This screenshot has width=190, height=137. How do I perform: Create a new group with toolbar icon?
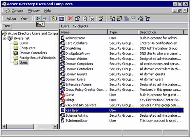coord(119,19)
